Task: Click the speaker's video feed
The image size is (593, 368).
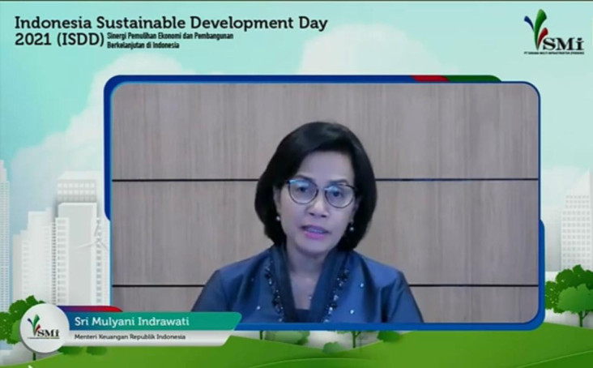Action: 325,203
